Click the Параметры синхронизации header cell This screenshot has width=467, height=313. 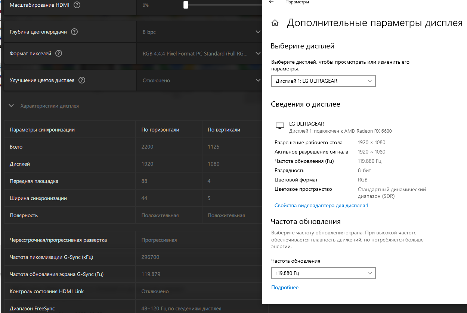[x=42, y=130]
